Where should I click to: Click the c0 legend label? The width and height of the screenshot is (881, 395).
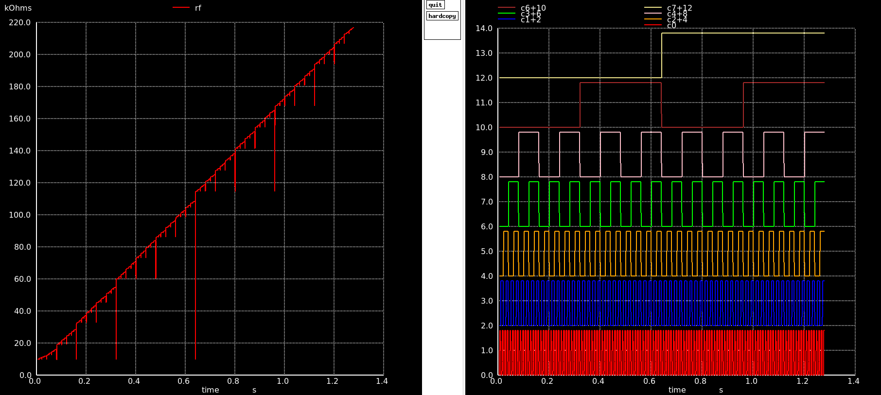pyautogui.click(x=671, y=26)
